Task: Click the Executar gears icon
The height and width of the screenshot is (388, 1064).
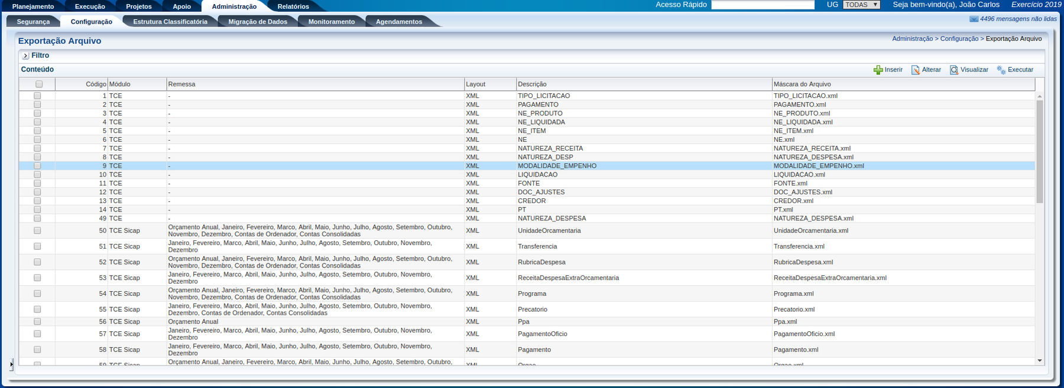Action: pyautogui.click(x=1001, y=70)
